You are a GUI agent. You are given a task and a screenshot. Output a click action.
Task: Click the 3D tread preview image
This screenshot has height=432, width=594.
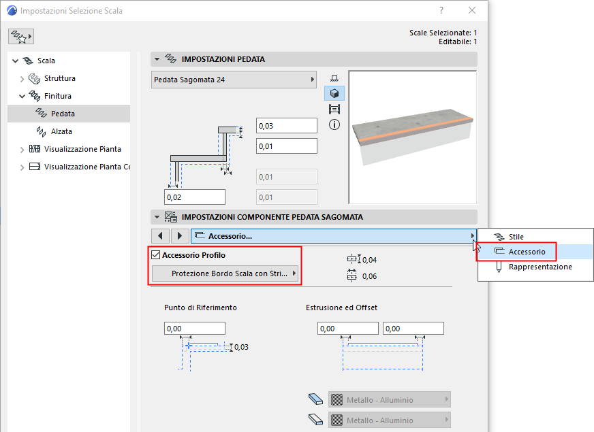tap(413, 137)
